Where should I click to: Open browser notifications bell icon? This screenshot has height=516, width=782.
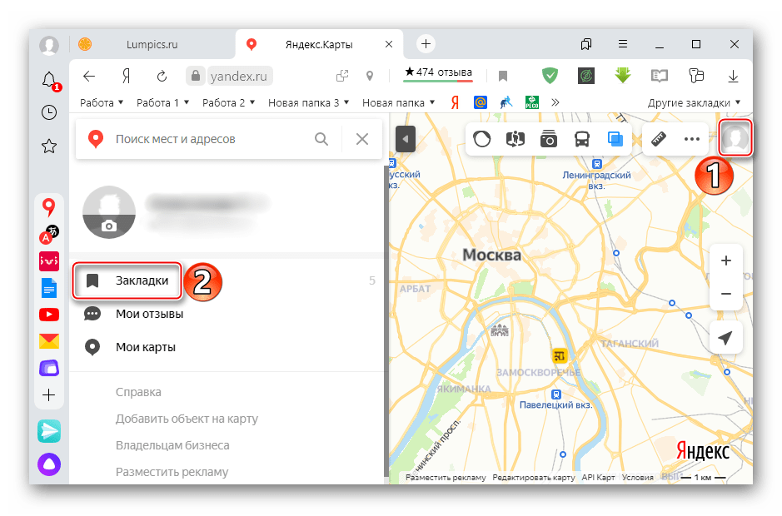point(49,79)
